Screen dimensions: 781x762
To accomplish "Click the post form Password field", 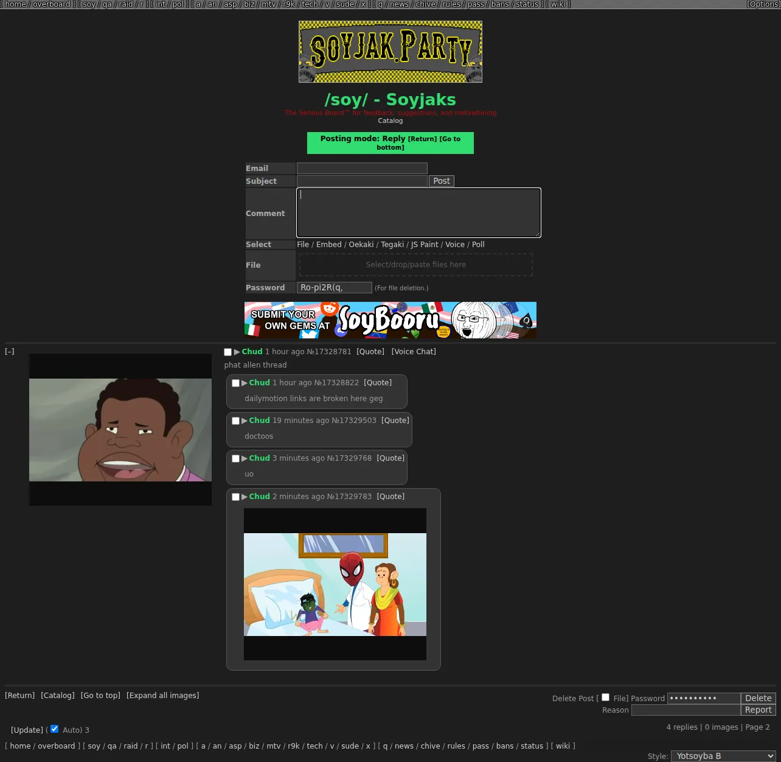I will click(x=335, y=288).
